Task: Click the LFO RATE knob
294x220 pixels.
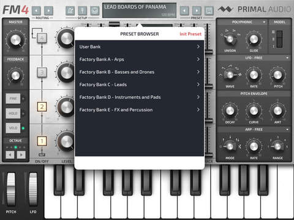Action: point(254,75)
